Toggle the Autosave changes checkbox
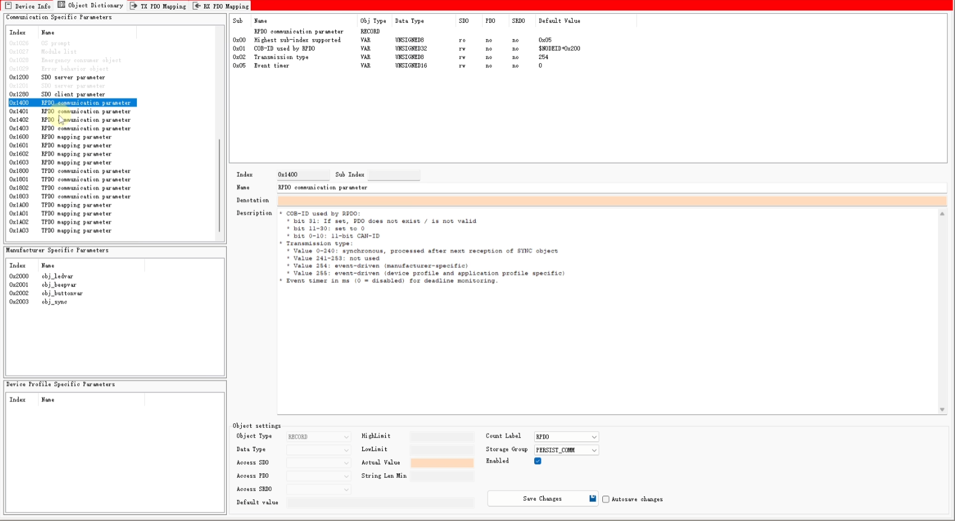Viewport: 955px width, 521px height. (x=606, y=499)
